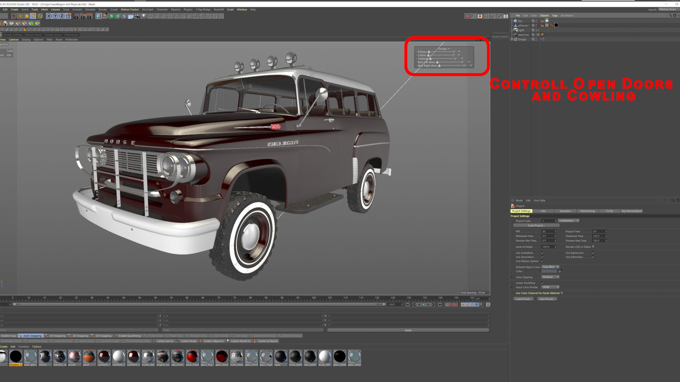Toggle Use Generators checkbox
The image size is (680, 382).
point(542,257)
